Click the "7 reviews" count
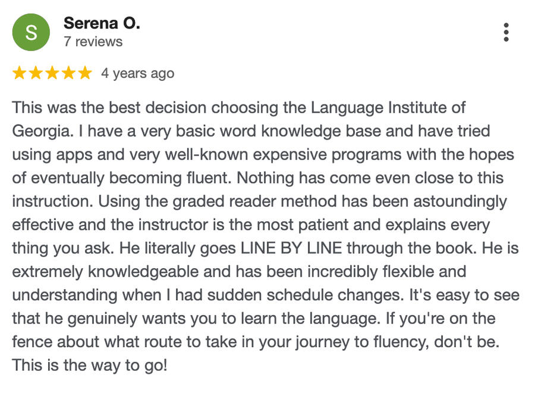Screen dimensions: 535x397 [93, 42]
